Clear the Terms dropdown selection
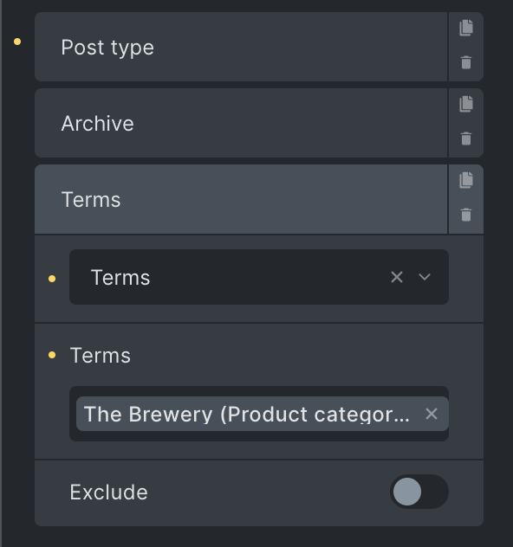 click(x=397, y=277)
